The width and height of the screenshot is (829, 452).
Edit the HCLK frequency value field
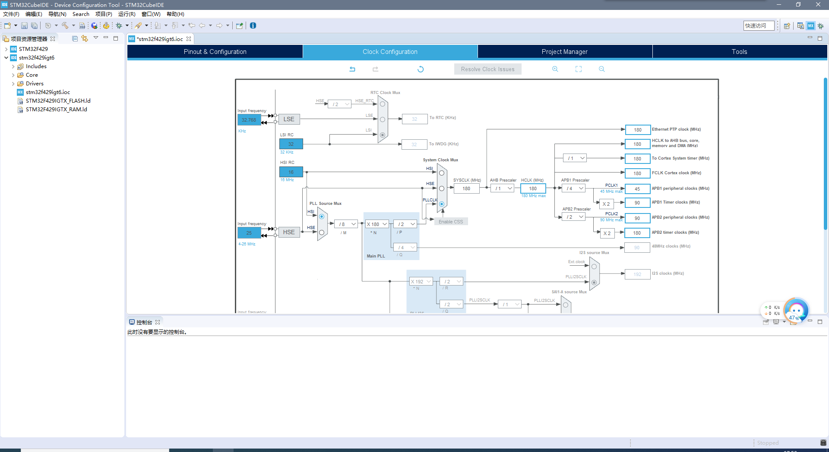click(533, 188)
